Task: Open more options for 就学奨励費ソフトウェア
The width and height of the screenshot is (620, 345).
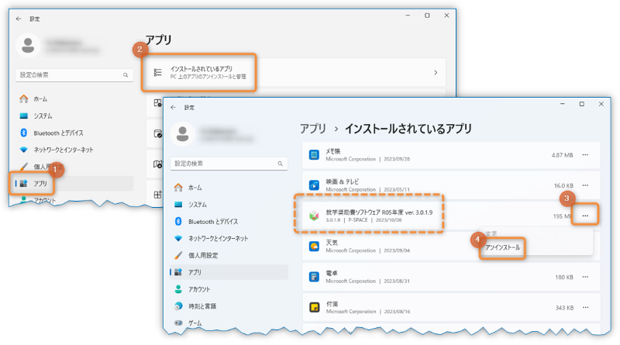Action: [x=585, y=216]
